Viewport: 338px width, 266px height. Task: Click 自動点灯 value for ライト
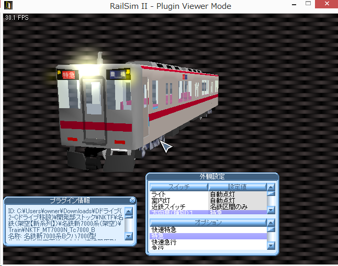tap(222, 194)
